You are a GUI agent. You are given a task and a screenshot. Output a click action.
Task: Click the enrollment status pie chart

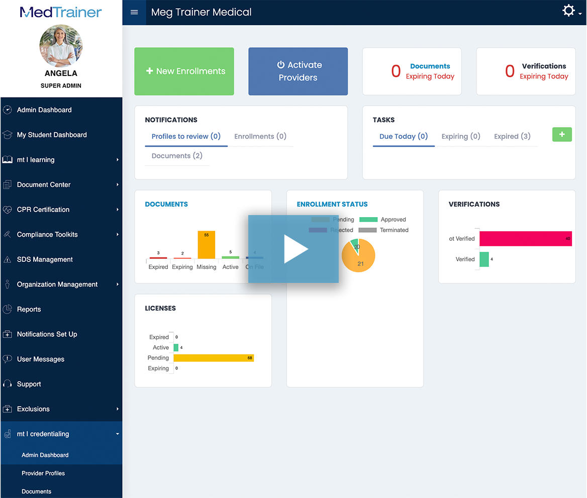(x=358, y=255)
